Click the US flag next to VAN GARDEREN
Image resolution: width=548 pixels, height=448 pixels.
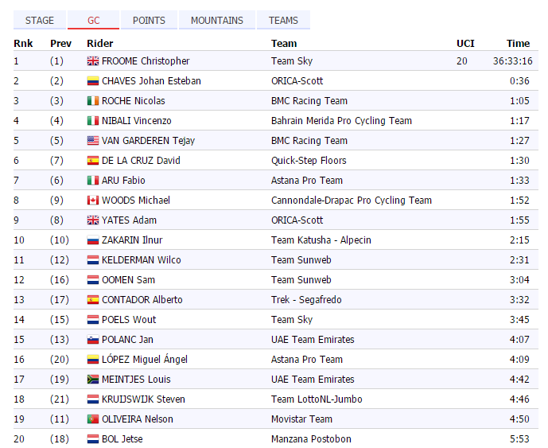(92, 141)
